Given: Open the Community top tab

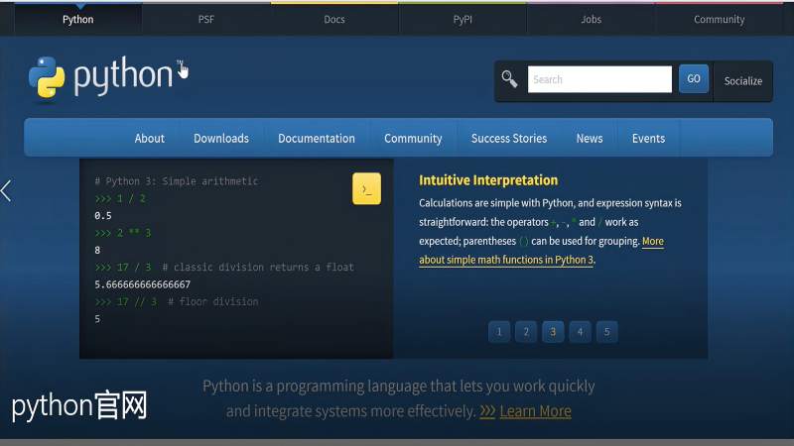Looking at the screenshot, I should point(719,19).
